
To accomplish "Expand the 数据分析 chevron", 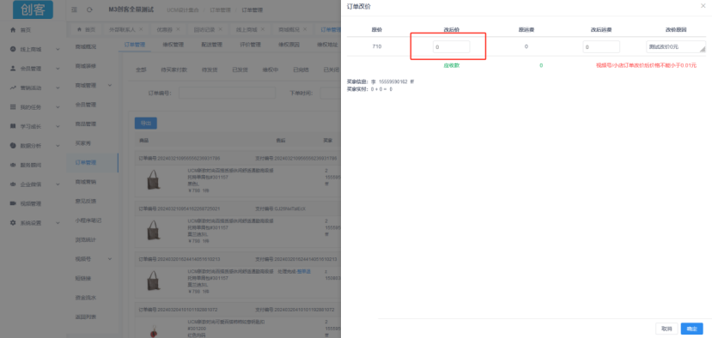I will (58, 146).
